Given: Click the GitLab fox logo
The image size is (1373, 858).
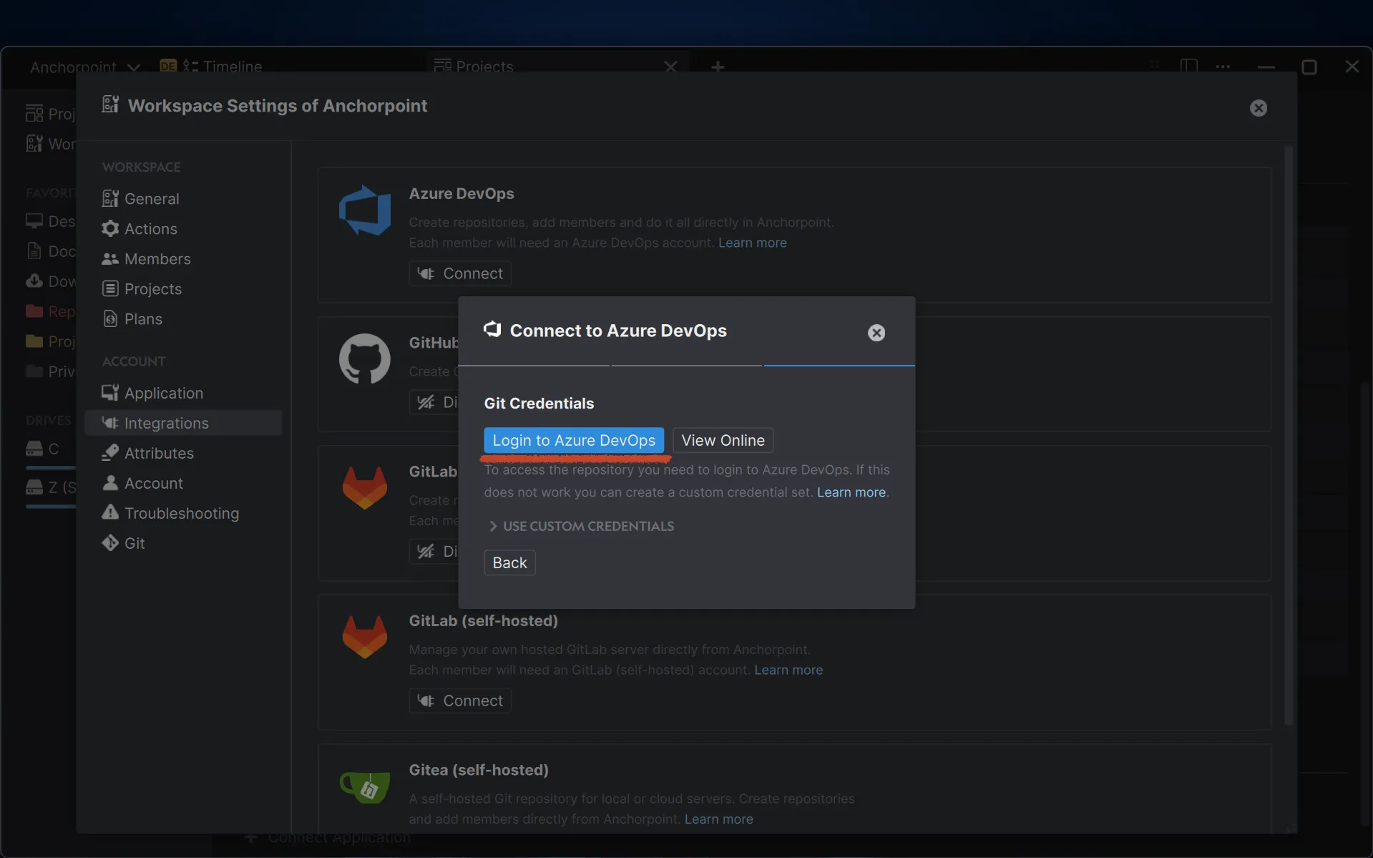Looking at the screenshot, I should click(365, 488).
